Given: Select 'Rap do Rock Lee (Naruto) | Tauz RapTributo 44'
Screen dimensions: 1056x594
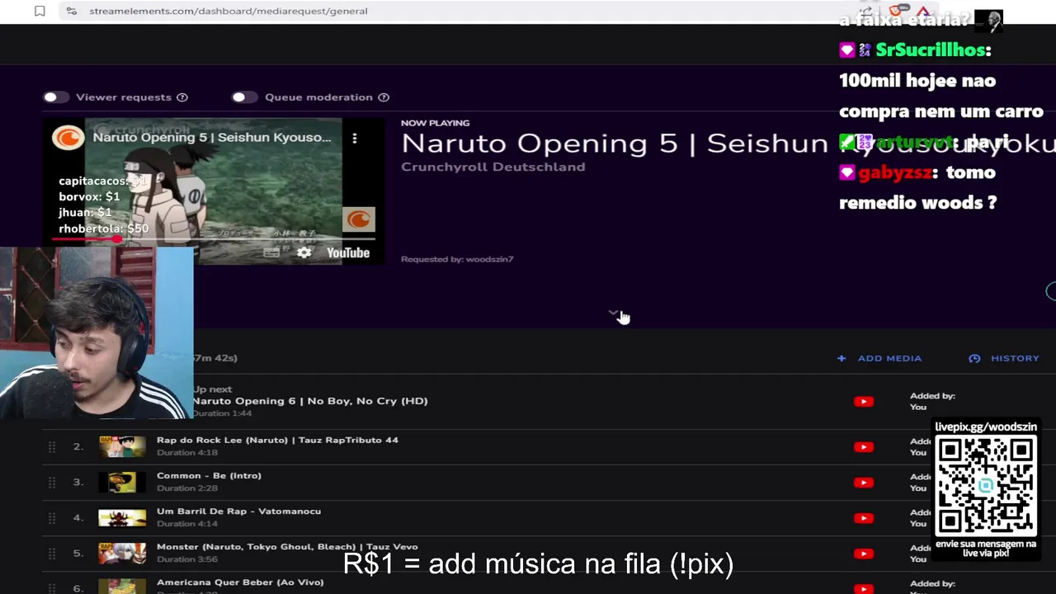Looking at the screenshot, I should coord(277,440).
